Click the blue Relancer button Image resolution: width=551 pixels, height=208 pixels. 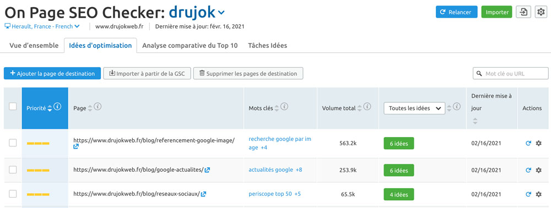(456, 12)
